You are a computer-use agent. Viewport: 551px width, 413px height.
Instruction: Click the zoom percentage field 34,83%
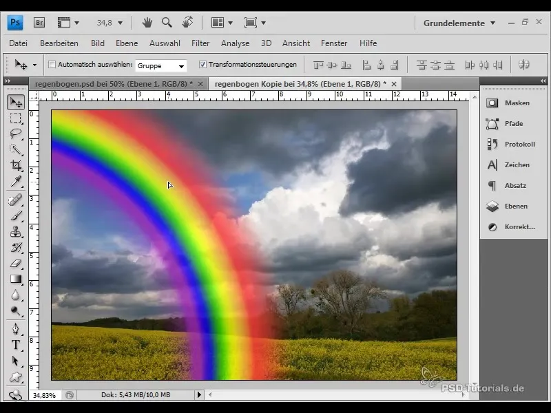coord(44,395)
